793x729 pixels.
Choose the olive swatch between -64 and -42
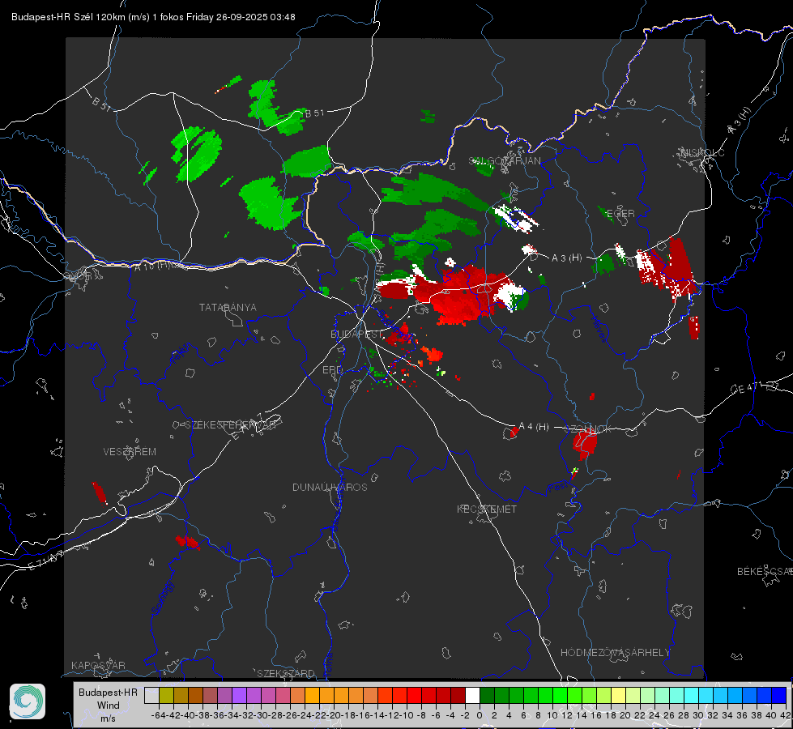(166, 695)
